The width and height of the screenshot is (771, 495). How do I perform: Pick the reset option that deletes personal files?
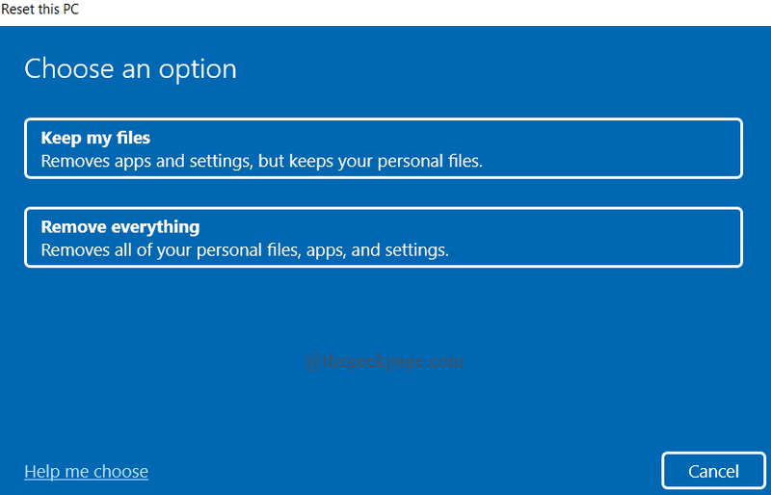(383, 238)
